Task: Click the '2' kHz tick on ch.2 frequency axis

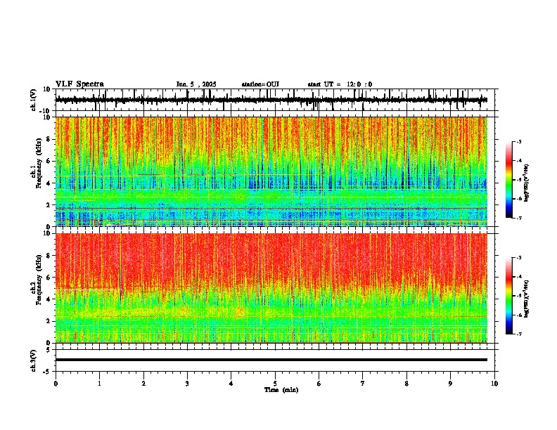Action: [49, 321]
